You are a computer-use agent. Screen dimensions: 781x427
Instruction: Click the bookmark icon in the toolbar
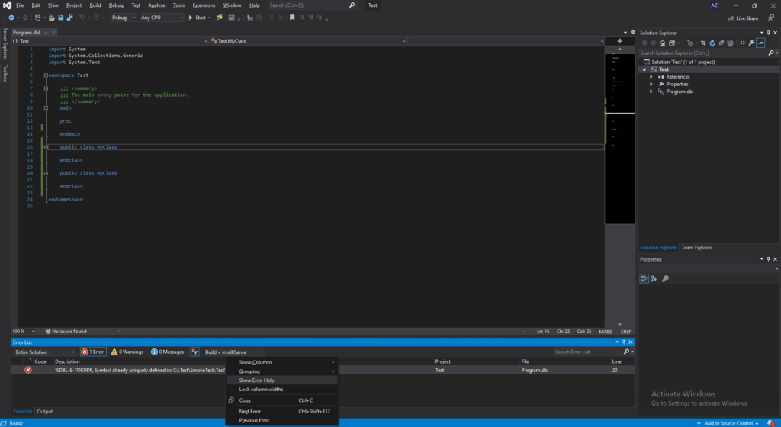coord(291,18)
